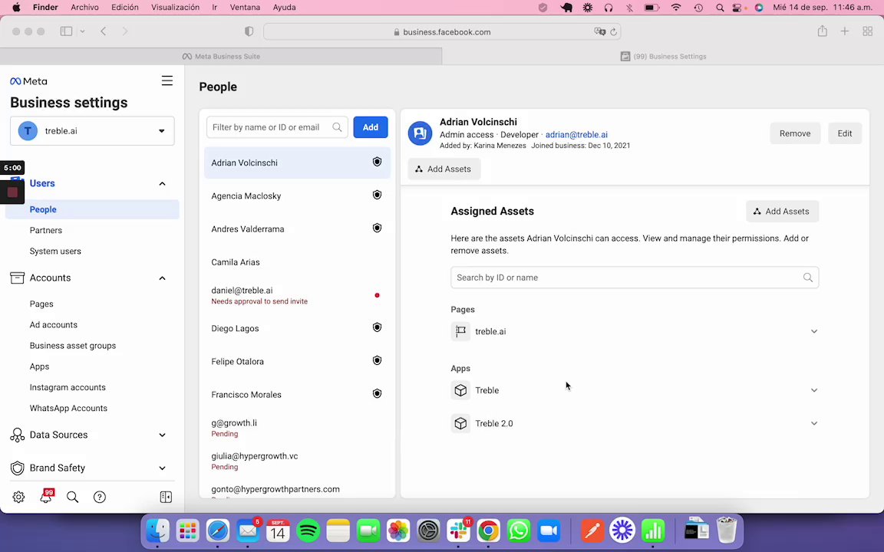884x552 pixels.
Task: Click the privacy shield icon in Safari toolbar
Action: [249, 31]
